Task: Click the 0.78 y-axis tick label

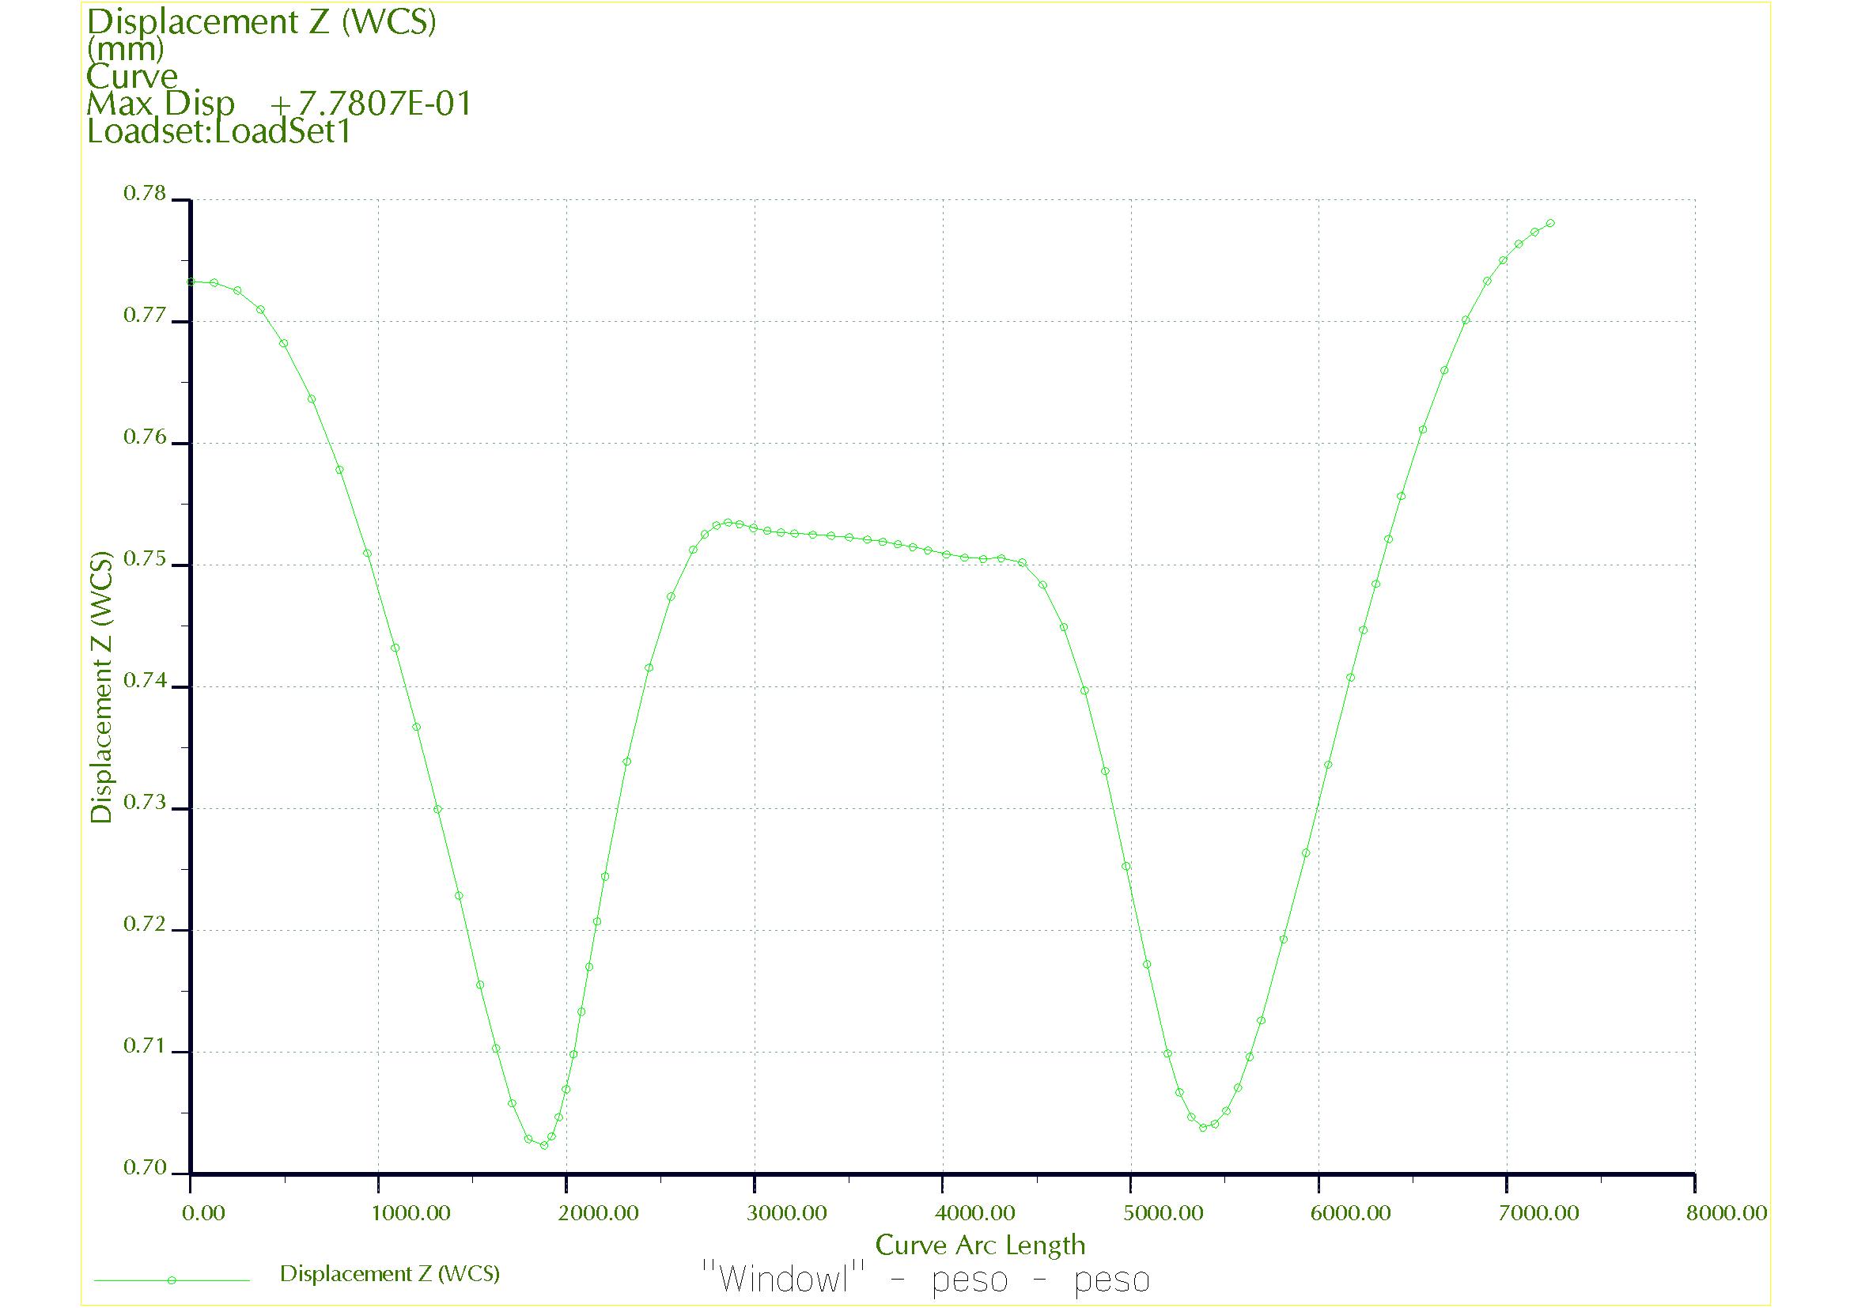Action: click(x=144, y=193)
